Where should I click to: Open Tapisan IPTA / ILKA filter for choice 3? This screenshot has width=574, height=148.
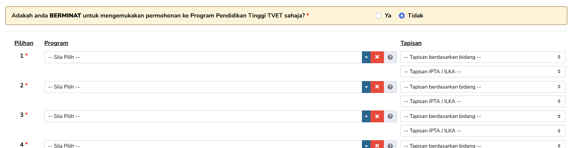483,131
